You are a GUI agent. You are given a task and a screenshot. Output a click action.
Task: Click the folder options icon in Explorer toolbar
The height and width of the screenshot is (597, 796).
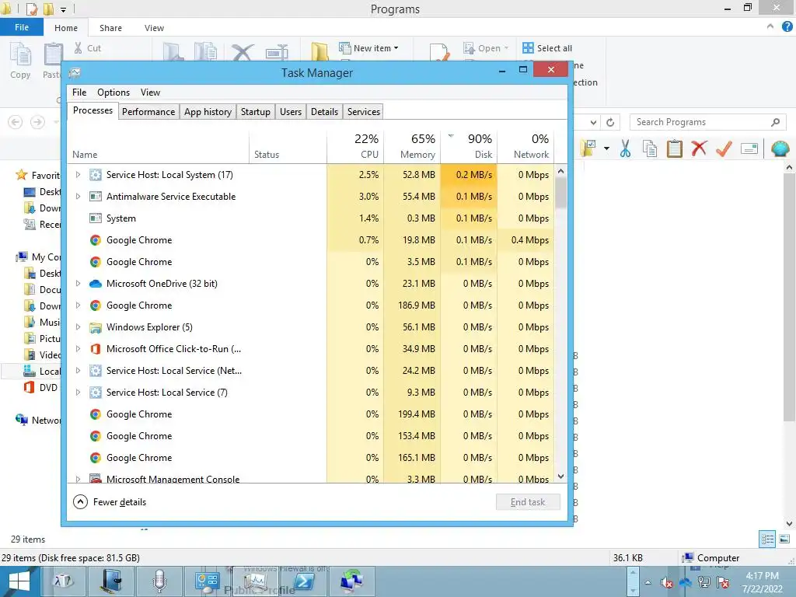pyautogui.click(x=589, y=148)
